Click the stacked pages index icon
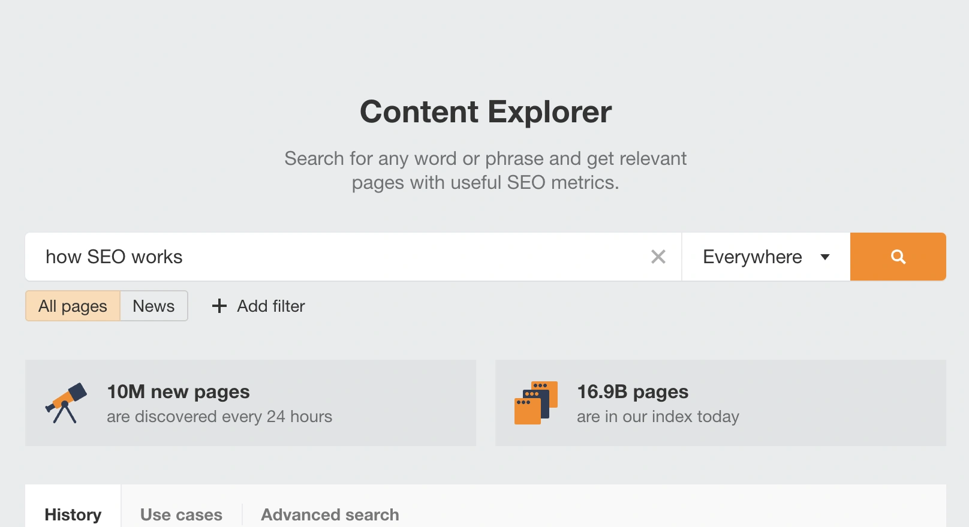Screen dimensions: 969x527 tap(536, 403)
